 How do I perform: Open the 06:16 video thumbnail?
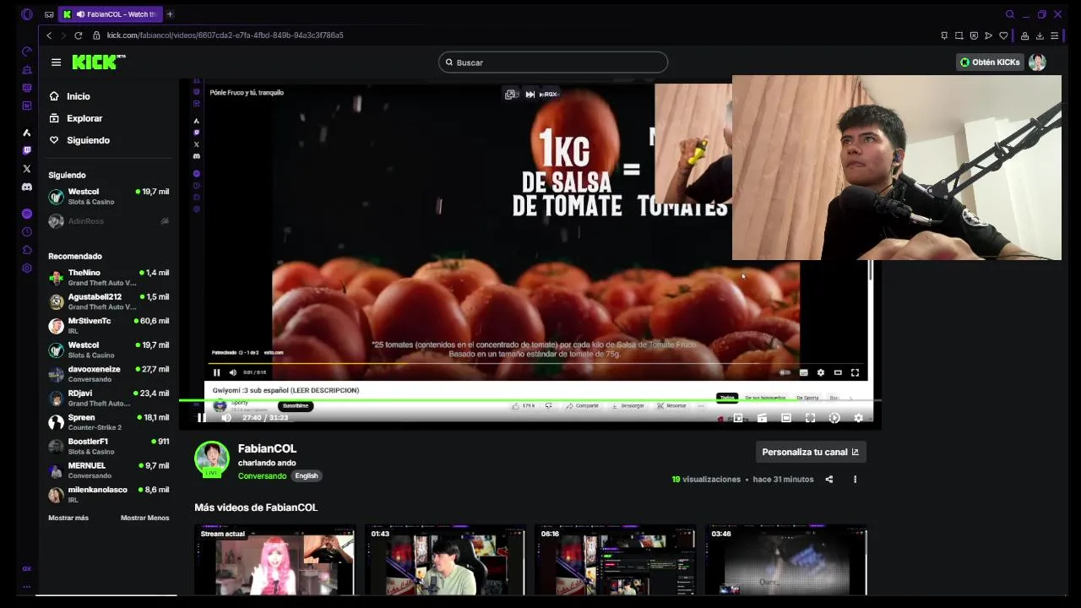[x=616, y=561]
